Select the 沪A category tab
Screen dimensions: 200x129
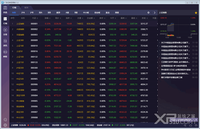(23, 12)
